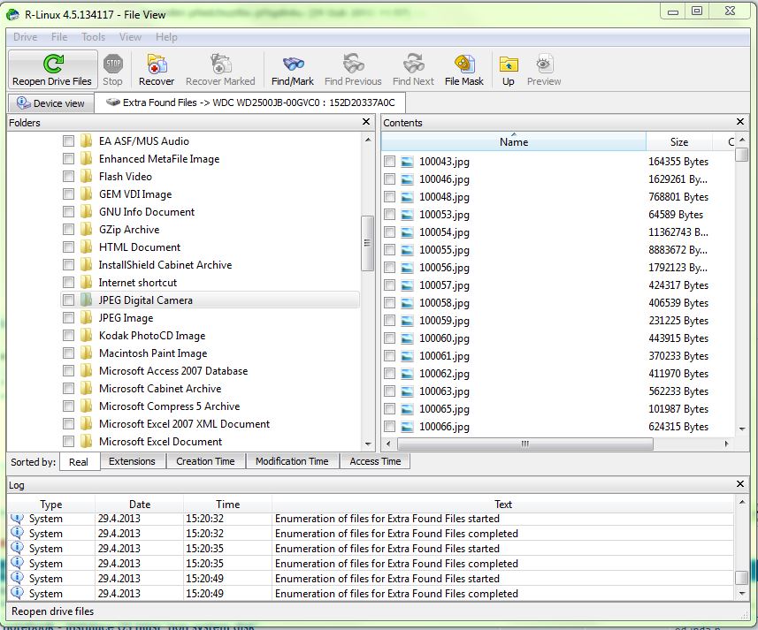Open the Tools menu
This screenshot has width=758, height=630.
tap(93, 37)
